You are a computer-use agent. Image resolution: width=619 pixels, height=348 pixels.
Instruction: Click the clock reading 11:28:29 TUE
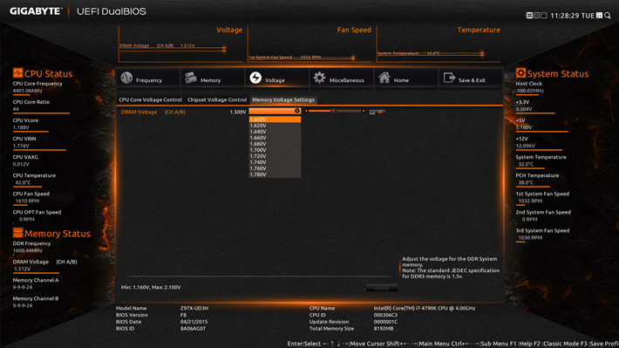click(572, 16)
